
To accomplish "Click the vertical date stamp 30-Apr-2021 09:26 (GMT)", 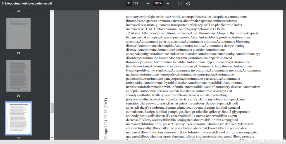I will point(106,119).
